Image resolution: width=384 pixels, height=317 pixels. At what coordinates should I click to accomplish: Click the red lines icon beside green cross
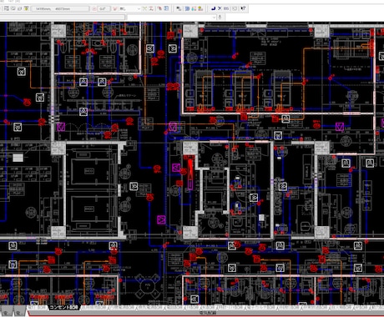click(x=151, y=8)
